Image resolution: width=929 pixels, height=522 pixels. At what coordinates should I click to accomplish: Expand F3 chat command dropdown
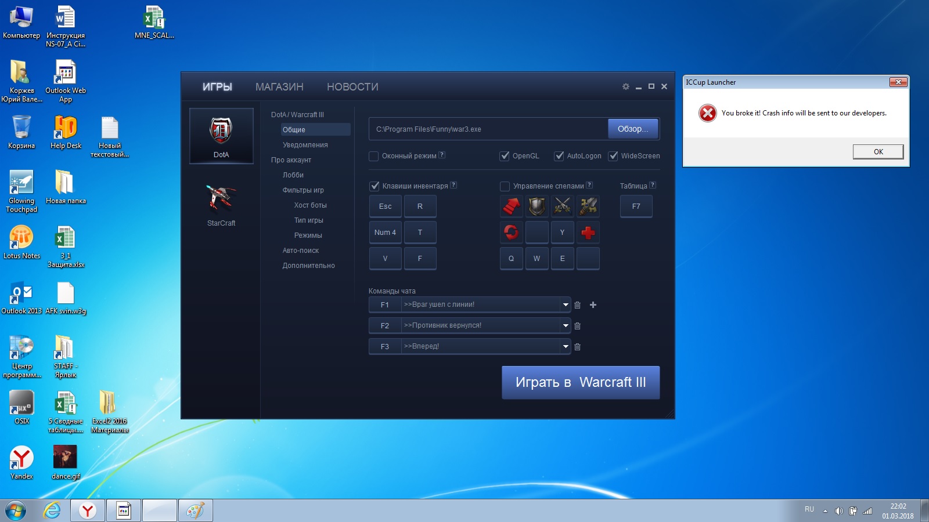click(566, 346)
